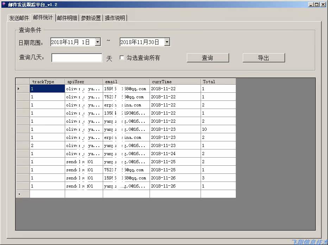This screenshot has height=245, width=328.
Task: Click the empty trackType cell in the new row
Action: click(47, 194)
